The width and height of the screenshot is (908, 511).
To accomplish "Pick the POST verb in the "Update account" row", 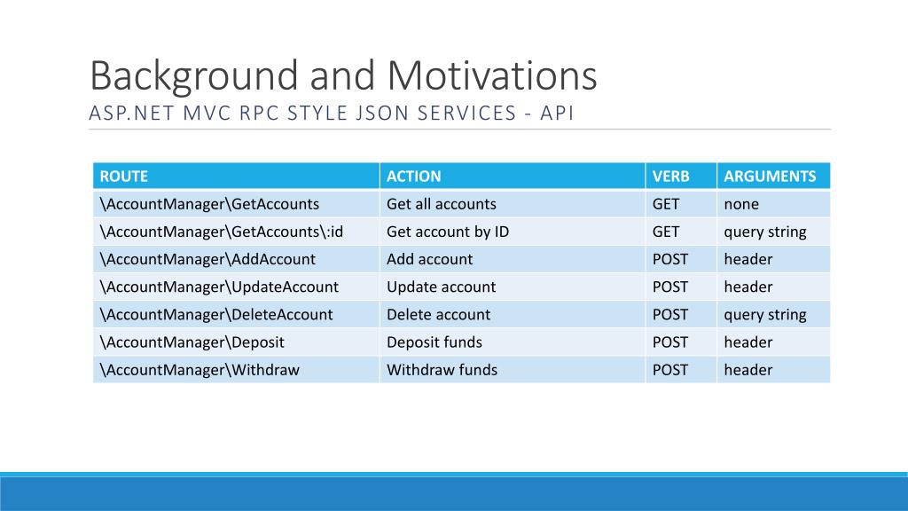I will pos(681,287).
